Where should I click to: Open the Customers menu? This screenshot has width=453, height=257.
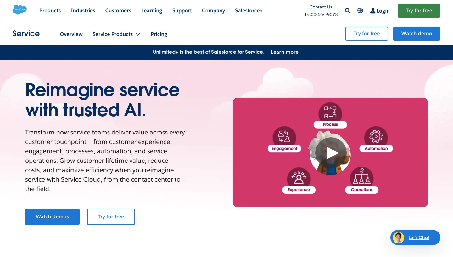tap(118, 11)
